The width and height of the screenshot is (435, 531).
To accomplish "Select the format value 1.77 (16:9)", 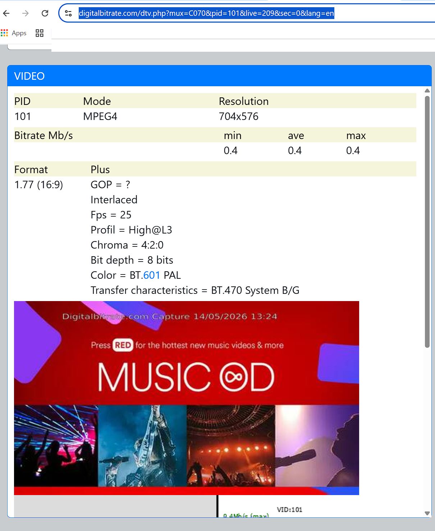I will point(39,185).
